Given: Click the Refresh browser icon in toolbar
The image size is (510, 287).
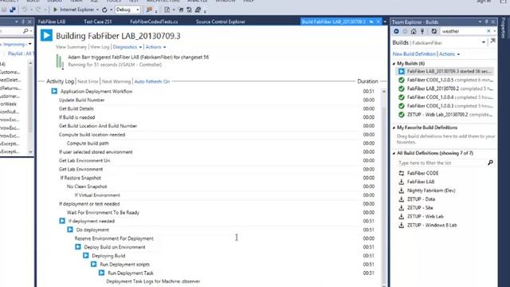Looking at the screenshot, I should tap(104, 10).
